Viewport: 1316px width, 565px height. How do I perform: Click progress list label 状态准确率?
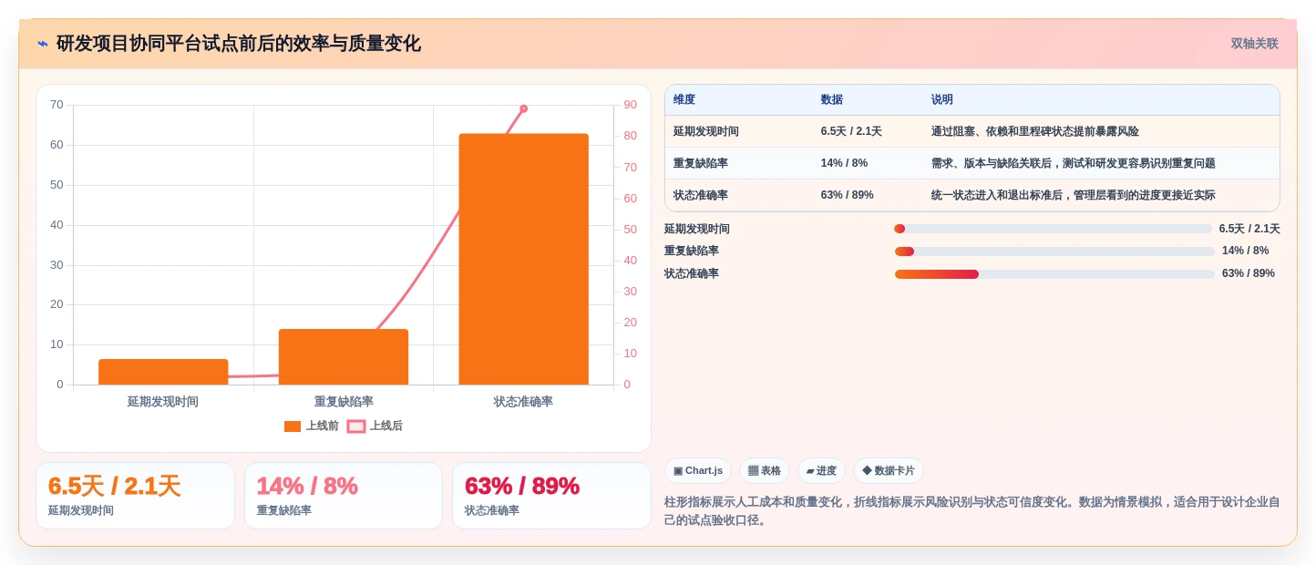692,273
